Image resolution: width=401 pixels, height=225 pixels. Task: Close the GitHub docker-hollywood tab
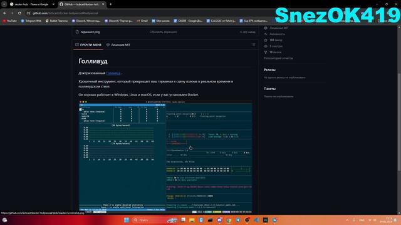pyautogui.click(x=103, y=4)
